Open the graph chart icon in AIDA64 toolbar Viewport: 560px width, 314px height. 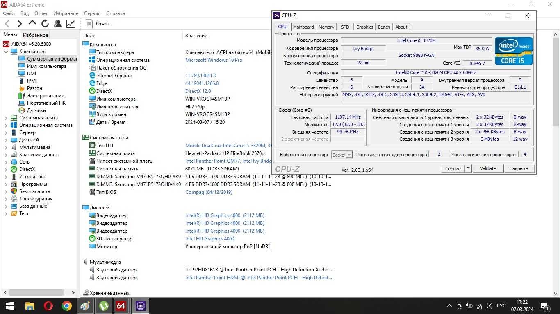71,24
